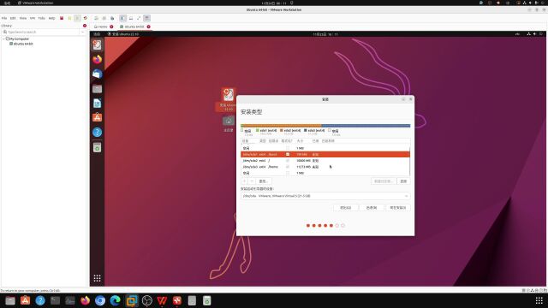Click the Install Now button
The height and width of the screenshot is (308, 548).
397,208
